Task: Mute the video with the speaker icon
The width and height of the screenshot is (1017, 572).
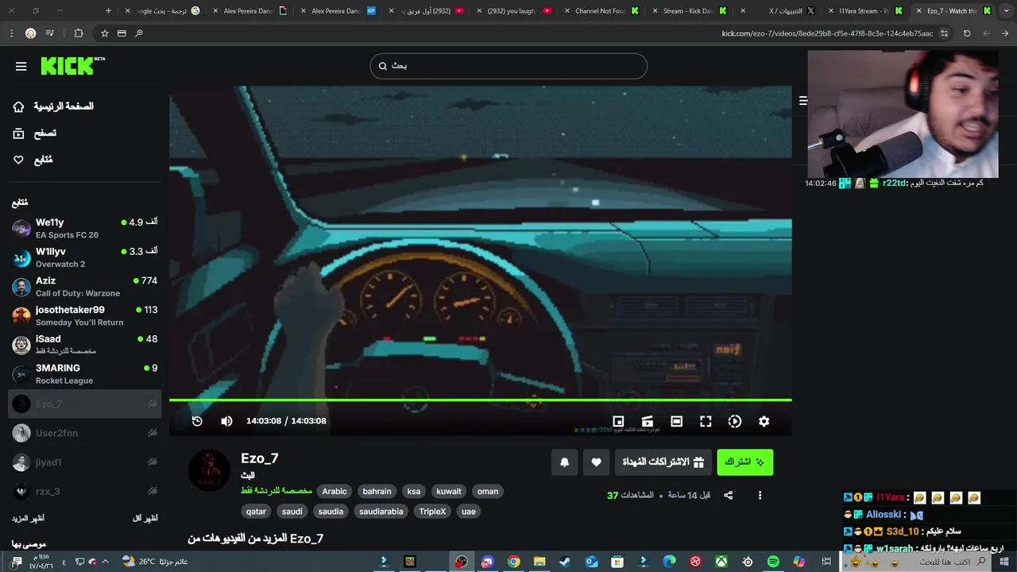Action: tap(226, 421)
